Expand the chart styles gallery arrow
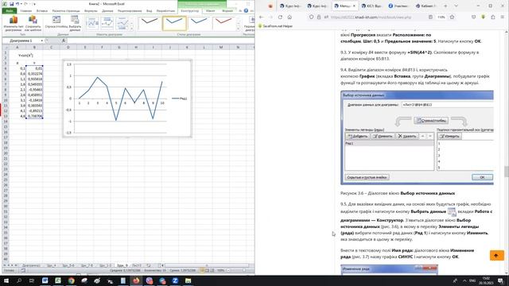The width and height of the screenshot is (509, 286). (x=239, y=29)
